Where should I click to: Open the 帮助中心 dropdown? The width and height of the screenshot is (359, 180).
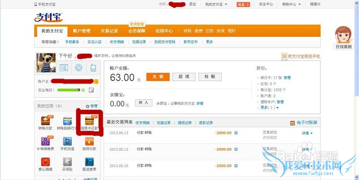291,4
